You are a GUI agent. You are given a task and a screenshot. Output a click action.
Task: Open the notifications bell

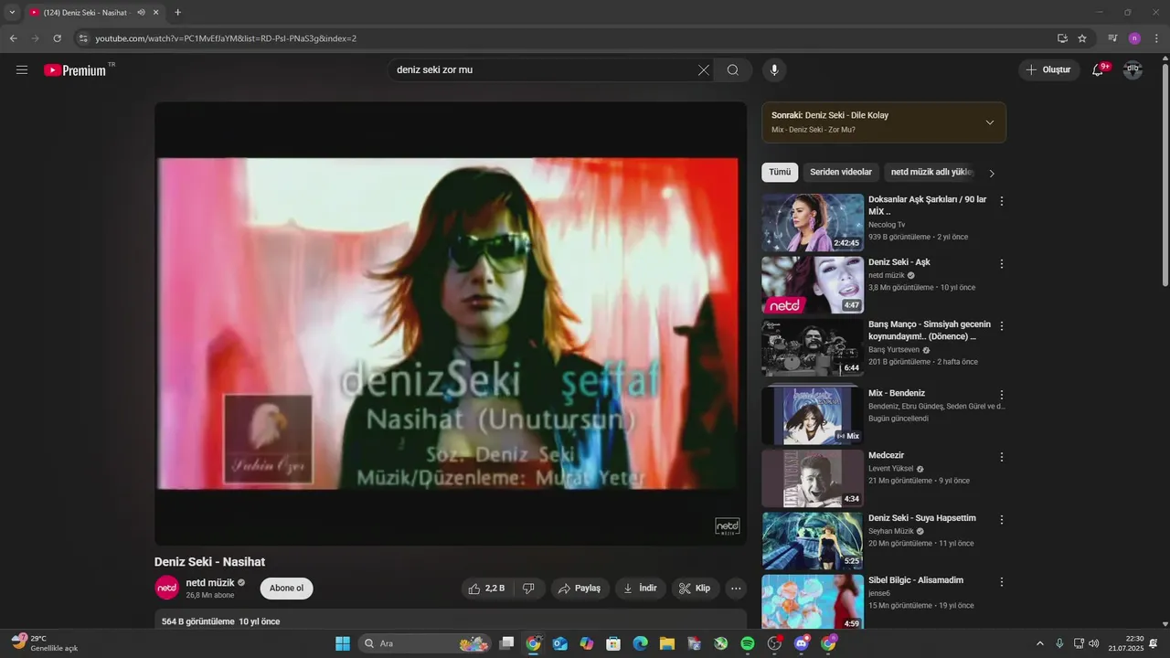1099,70
